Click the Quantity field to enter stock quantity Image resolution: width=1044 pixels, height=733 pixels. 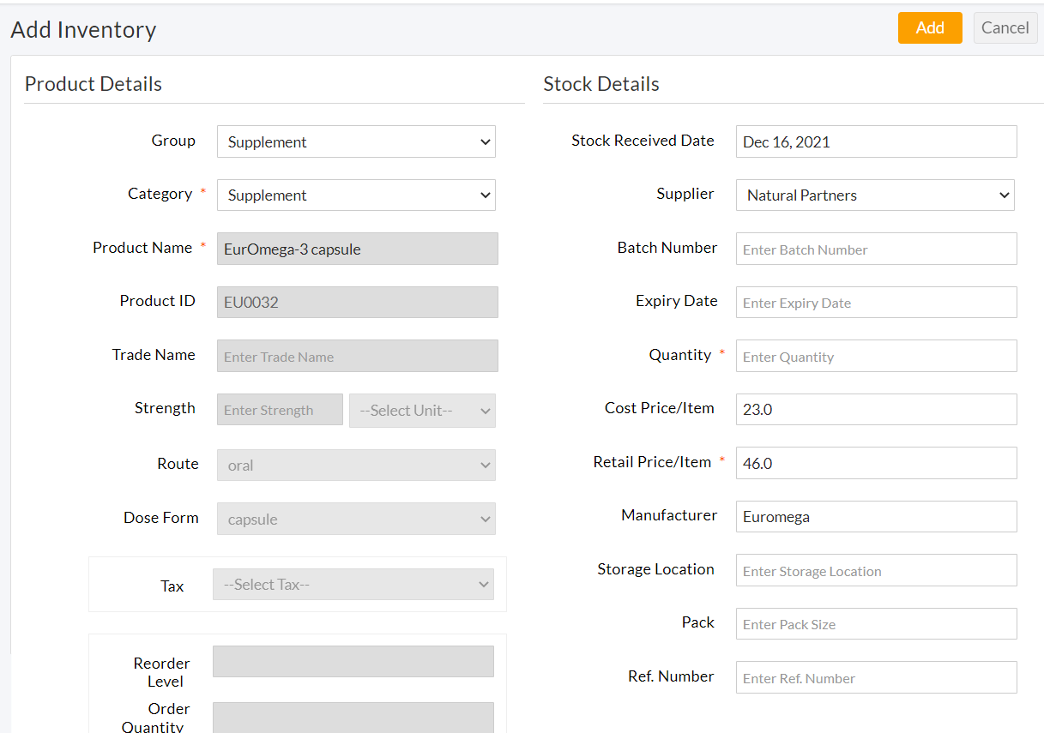pos(875,356)
